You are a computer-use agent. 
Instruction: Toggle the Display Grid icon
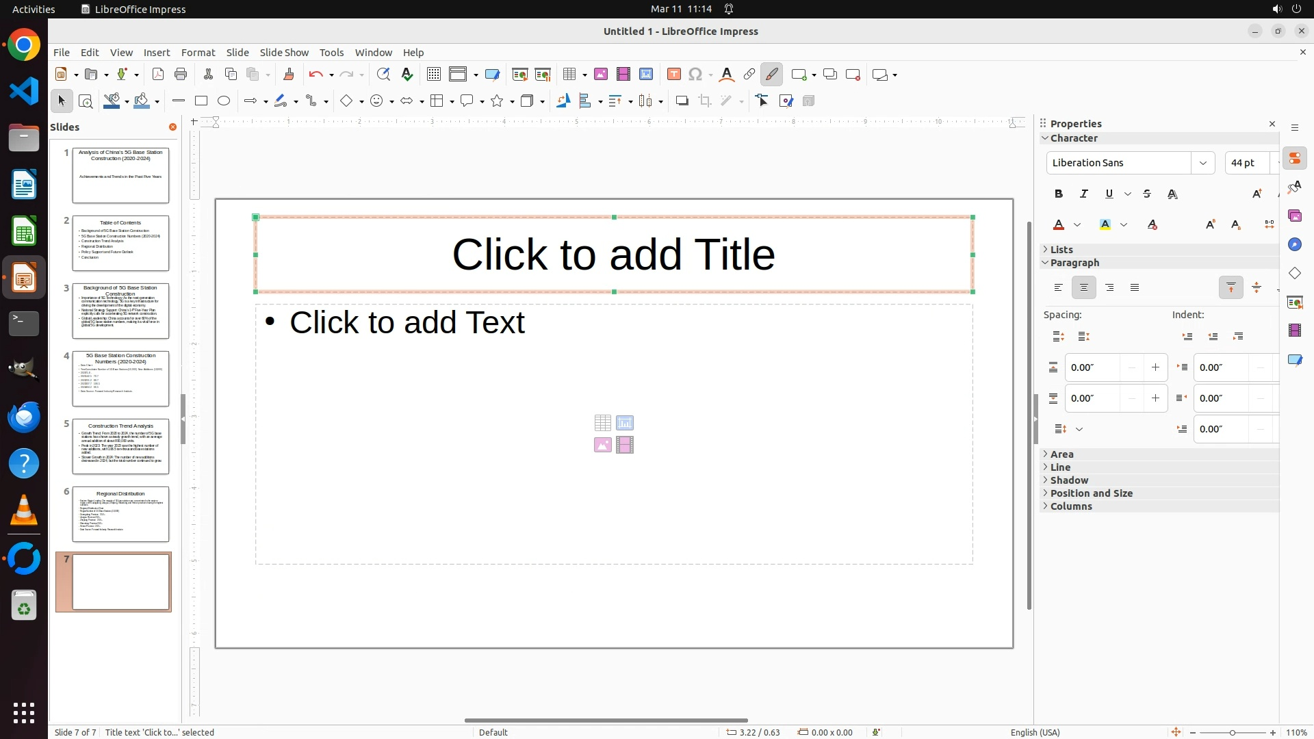point(433,75)
